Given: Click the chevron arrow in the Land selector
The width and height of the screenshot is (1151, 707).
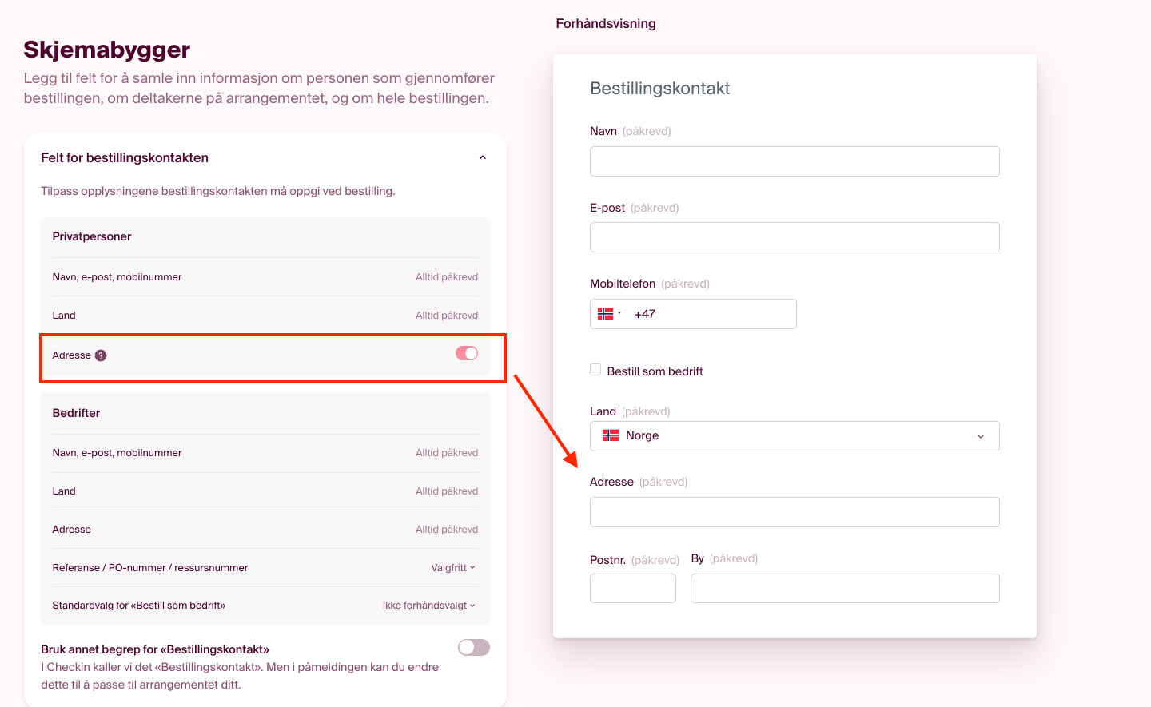Looking at the screenshot, I should (x=981, y=436).
